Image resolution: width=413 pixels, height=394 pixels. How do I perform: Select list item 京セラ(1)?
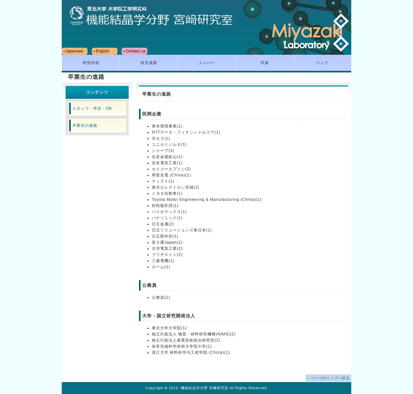(161, 138)
